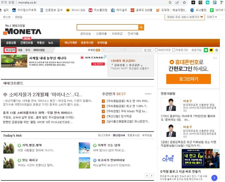Share this page via address bar icon
This screenshot has height=182, width=225.
point(177,2)
